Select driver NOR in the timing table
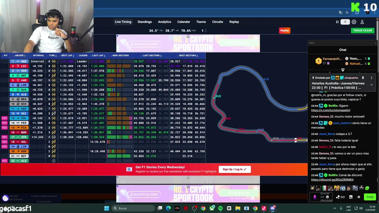This screenshot has width=379, height=213. coord(19,151)
